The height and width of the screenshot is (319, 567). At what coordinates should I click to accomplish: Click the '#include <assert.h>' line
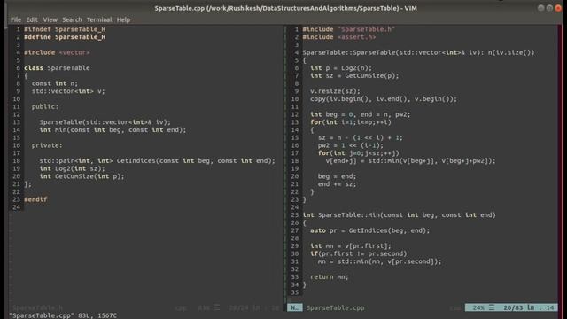pyautogui.click(x=339, y=37)
